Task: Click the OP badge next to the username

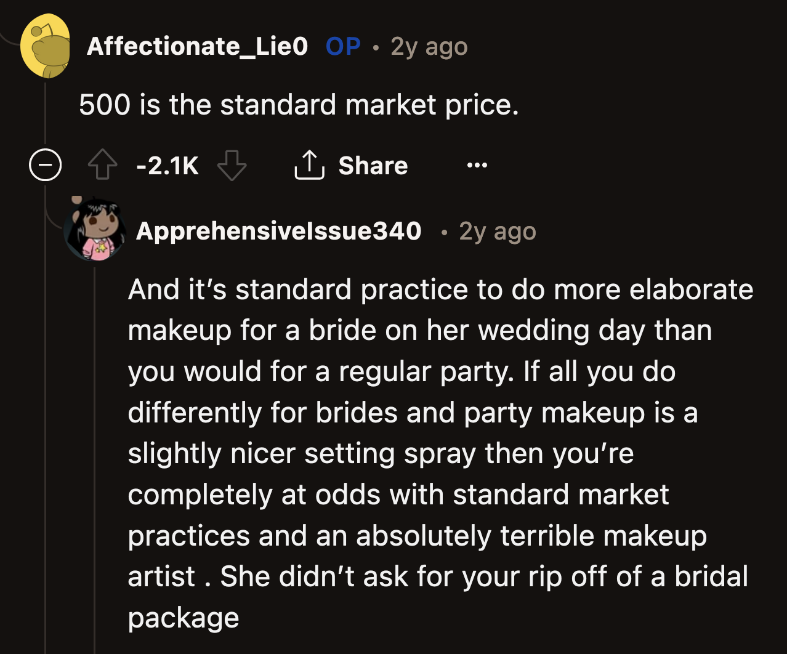Action: 342,46
